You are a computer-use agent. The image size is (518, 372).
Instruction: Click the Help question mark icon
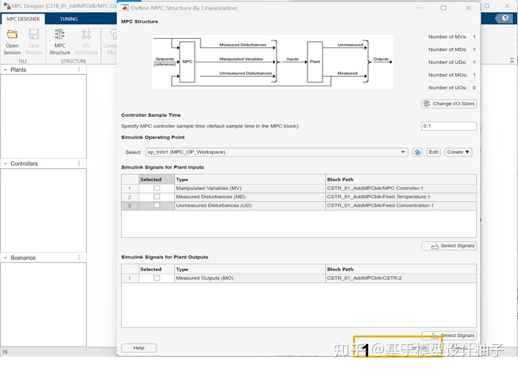click(x=505, y=18)
